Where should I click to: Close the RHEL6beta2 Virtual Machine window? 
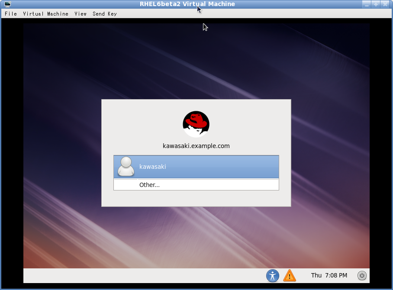point(385,4)
